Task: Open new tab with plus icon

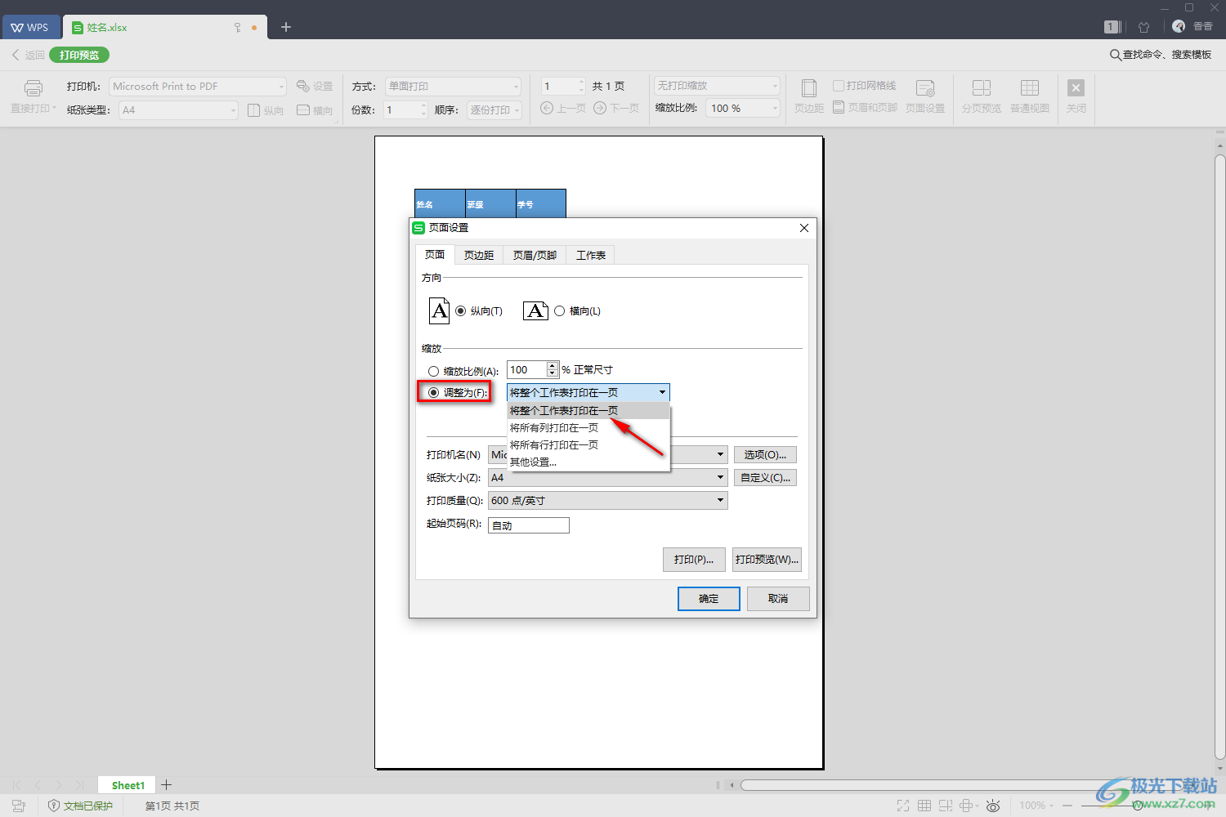Action: point(286,27)
